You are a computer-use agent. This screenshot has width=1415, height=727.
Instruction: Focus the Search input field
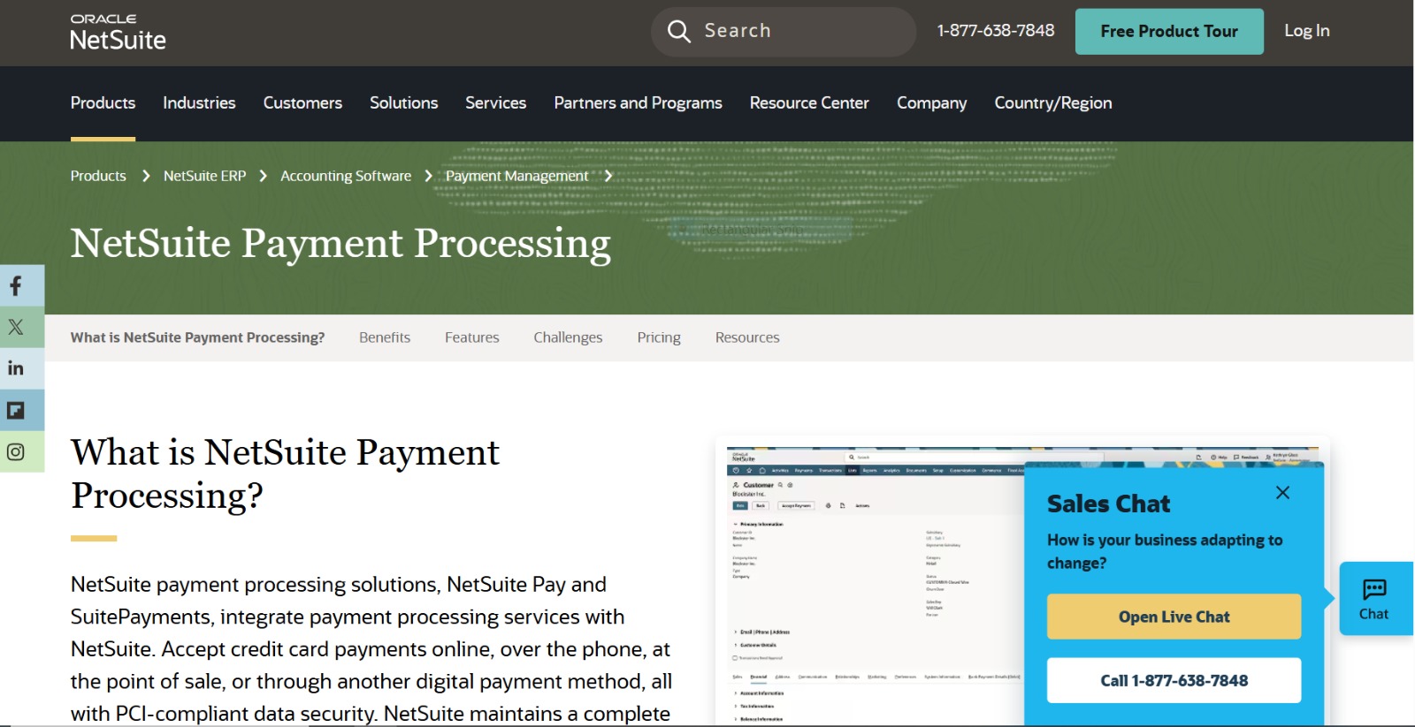tap(784, 32)
